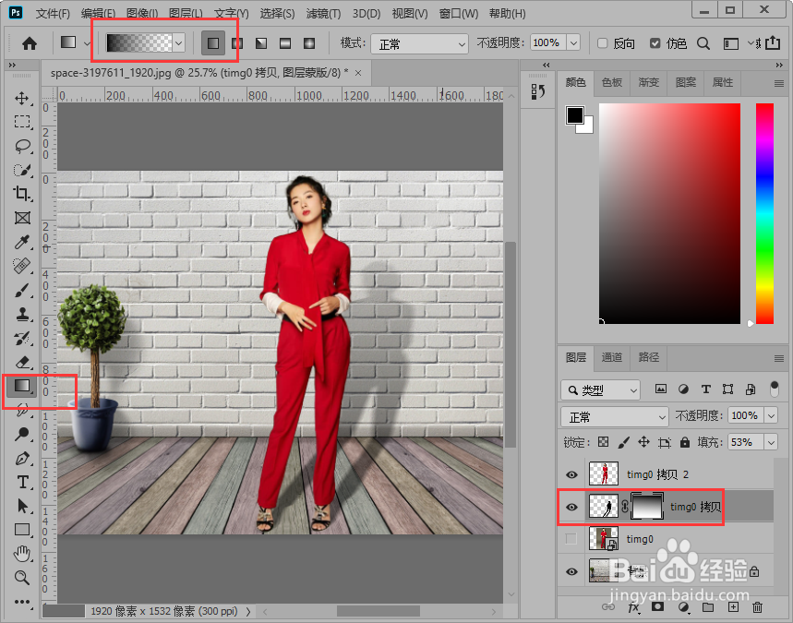Viewport: 793px width, 623px height.
Task: Select the Pen tool
Action: click(22, 458)
